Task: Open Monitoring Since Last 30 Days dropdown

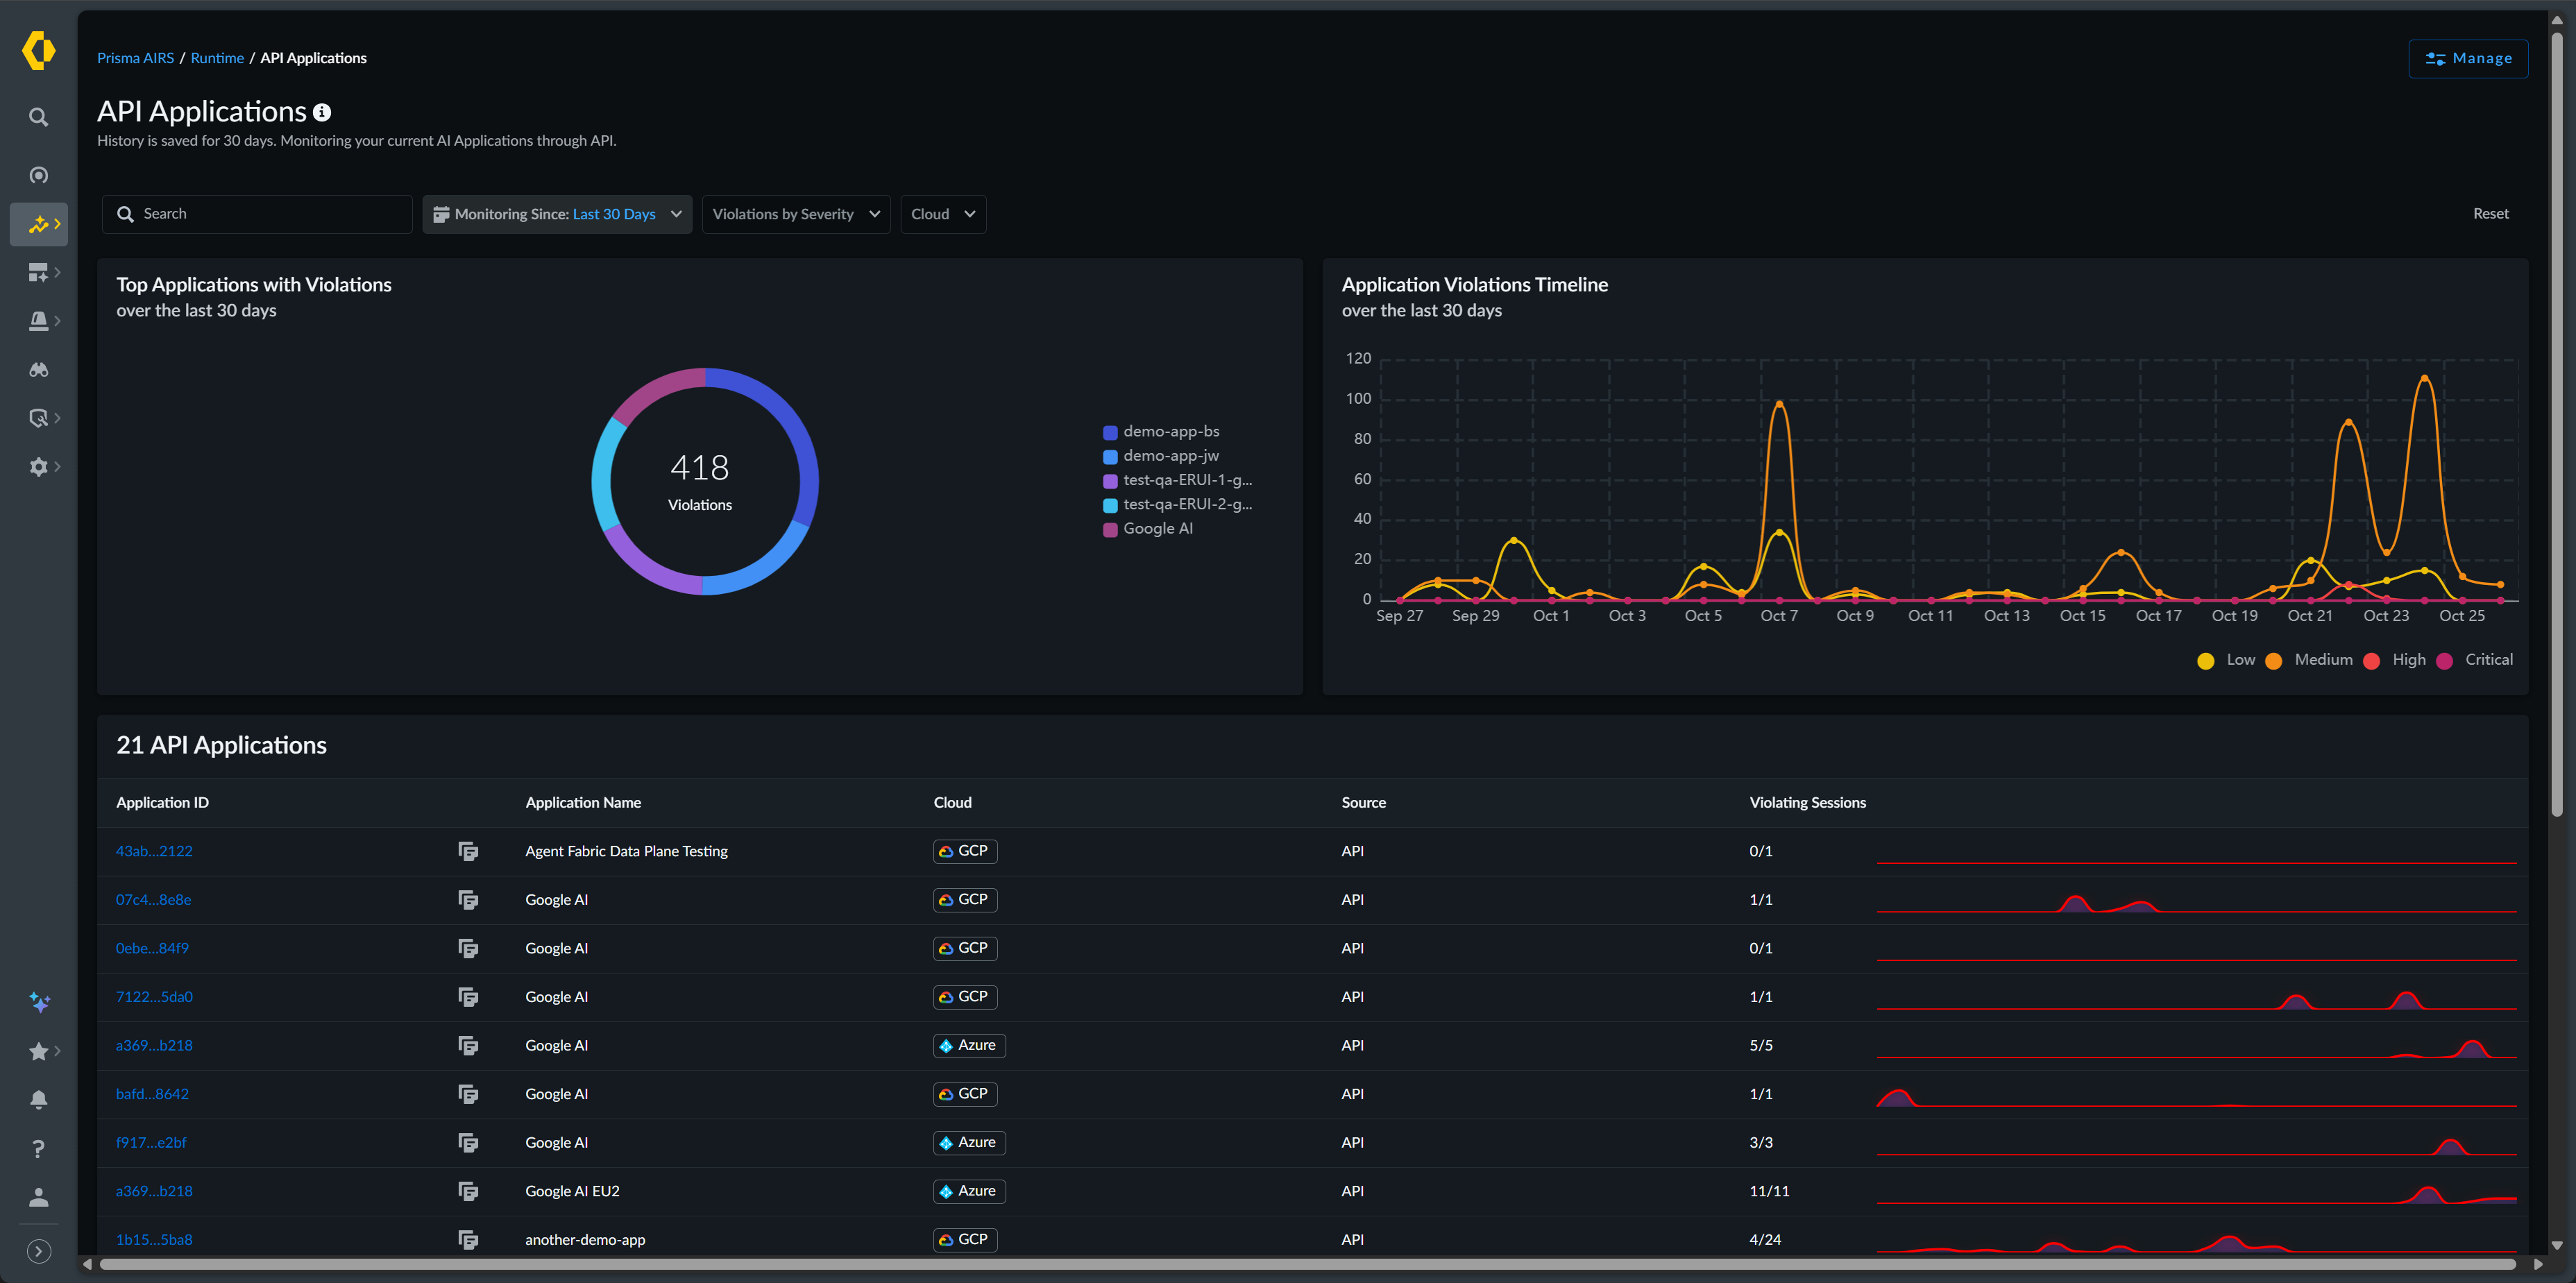Action: [x=557, y=214]
